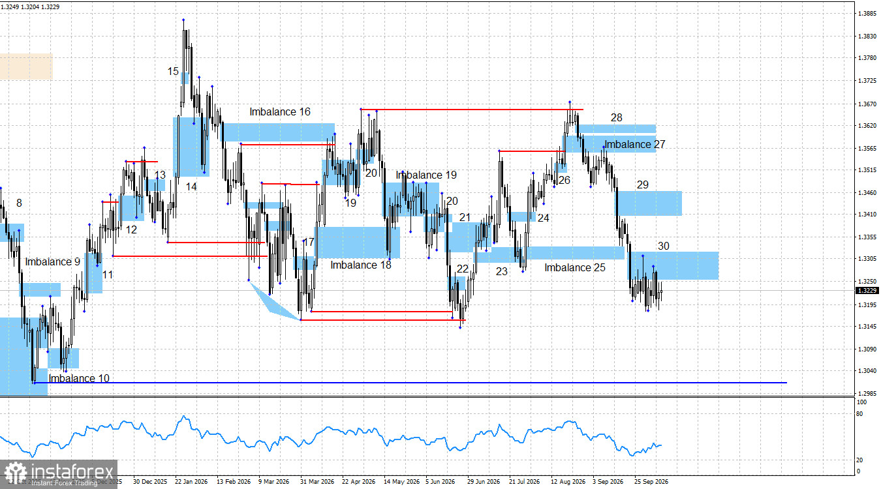Select the long blue horizontal support line
This screenshot has width=881, height=489.
[410, 383]
